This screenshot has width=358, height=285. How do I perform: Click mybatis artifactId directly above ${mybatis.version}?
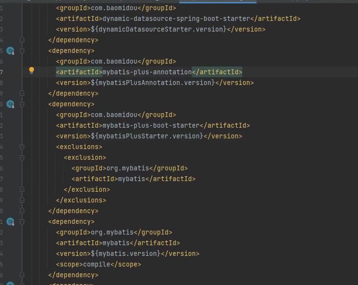point(116,243)
